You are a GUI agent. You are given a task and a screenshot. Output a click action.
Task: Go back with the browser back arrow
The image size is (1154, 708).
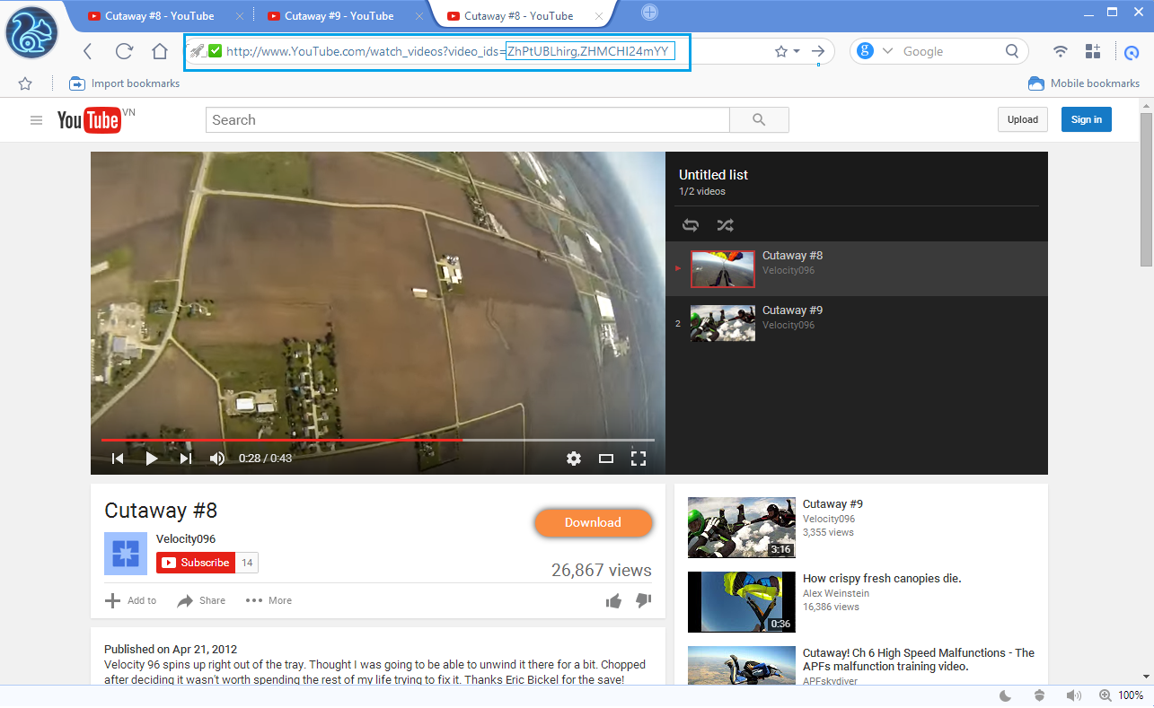87,51
